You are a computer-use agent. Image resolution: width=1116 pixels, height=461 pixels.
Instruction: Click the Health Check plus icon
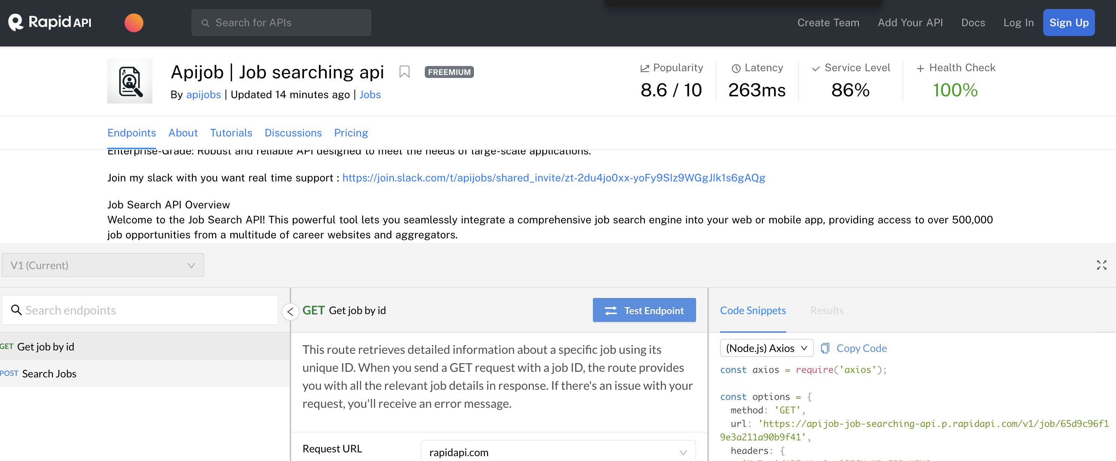[x=920, y=68]
